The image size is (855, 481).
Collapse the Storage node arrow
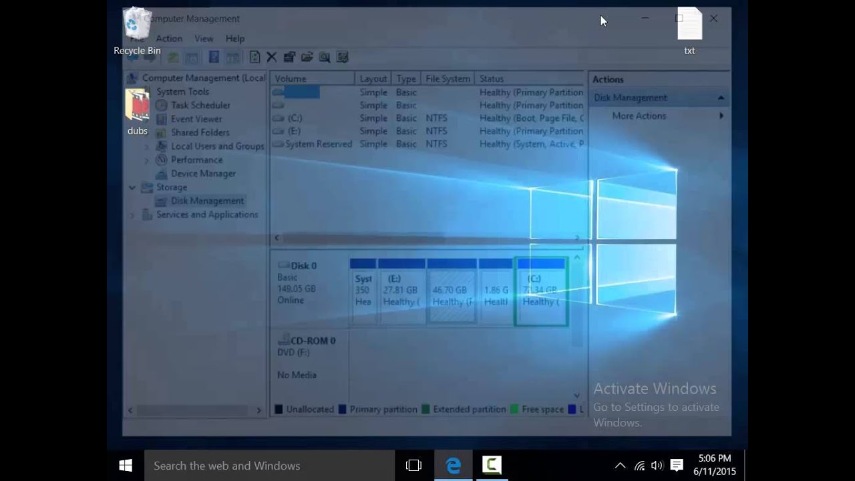tap(132, 187)
